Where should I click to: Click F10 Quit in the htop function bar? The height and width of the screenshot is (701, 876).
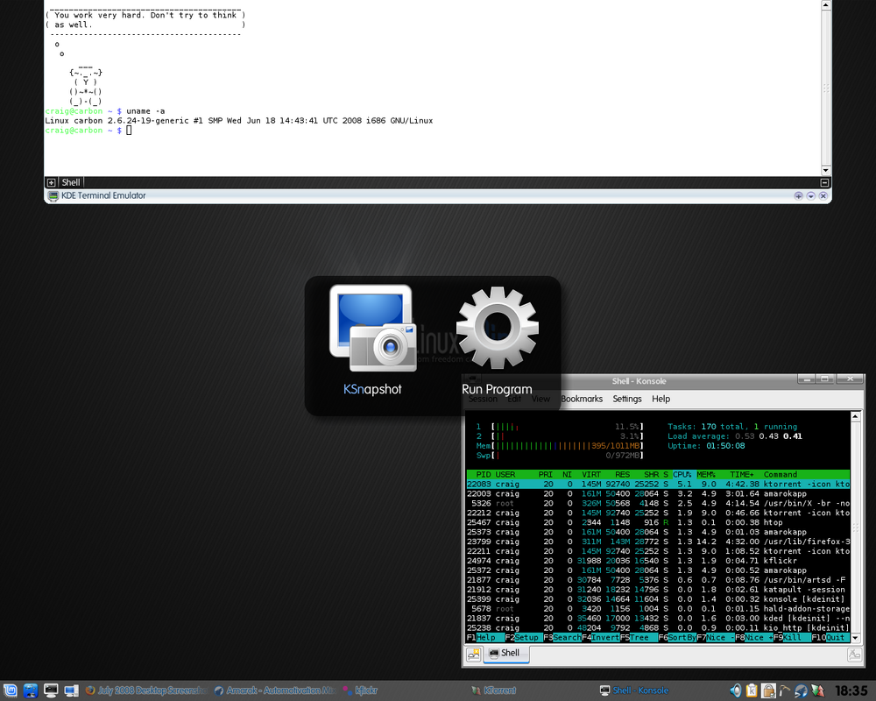pyautogui.click(x=829, y=637)
